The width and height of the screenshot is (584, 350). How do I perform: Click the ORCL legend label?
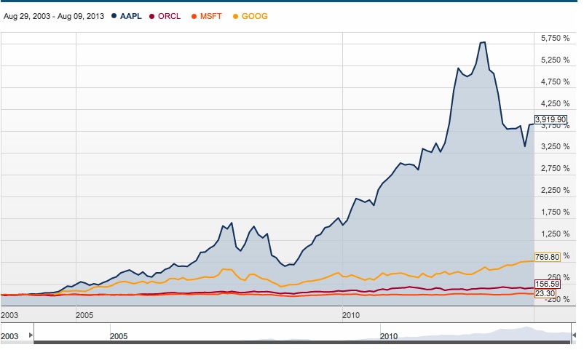click(169, 17)
